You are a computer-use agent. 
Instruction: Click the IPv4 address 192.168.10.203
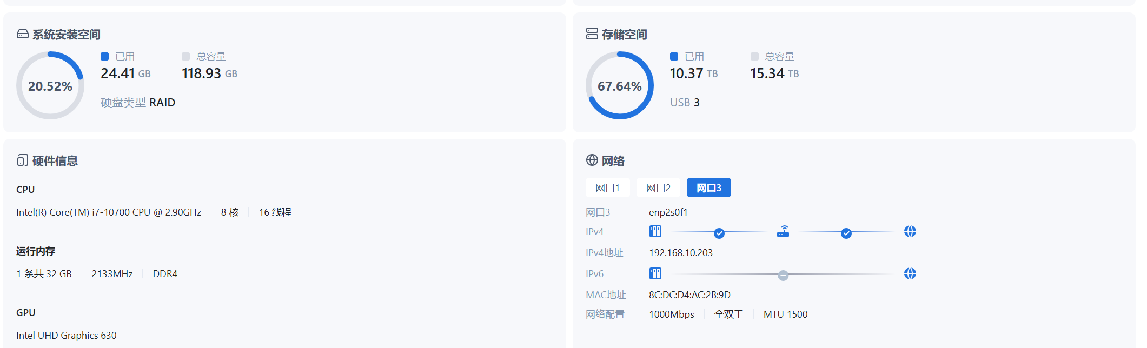[680, 253]
